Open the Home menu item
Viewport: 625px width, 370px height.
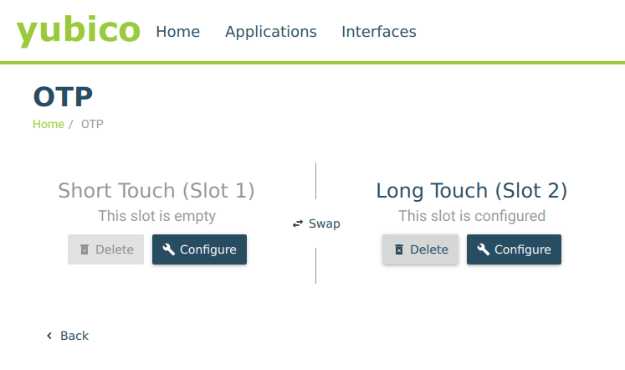click(x=177, y=32)
